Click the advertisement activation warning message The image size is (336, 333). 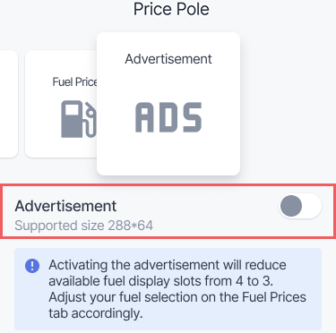pos(177,289)
